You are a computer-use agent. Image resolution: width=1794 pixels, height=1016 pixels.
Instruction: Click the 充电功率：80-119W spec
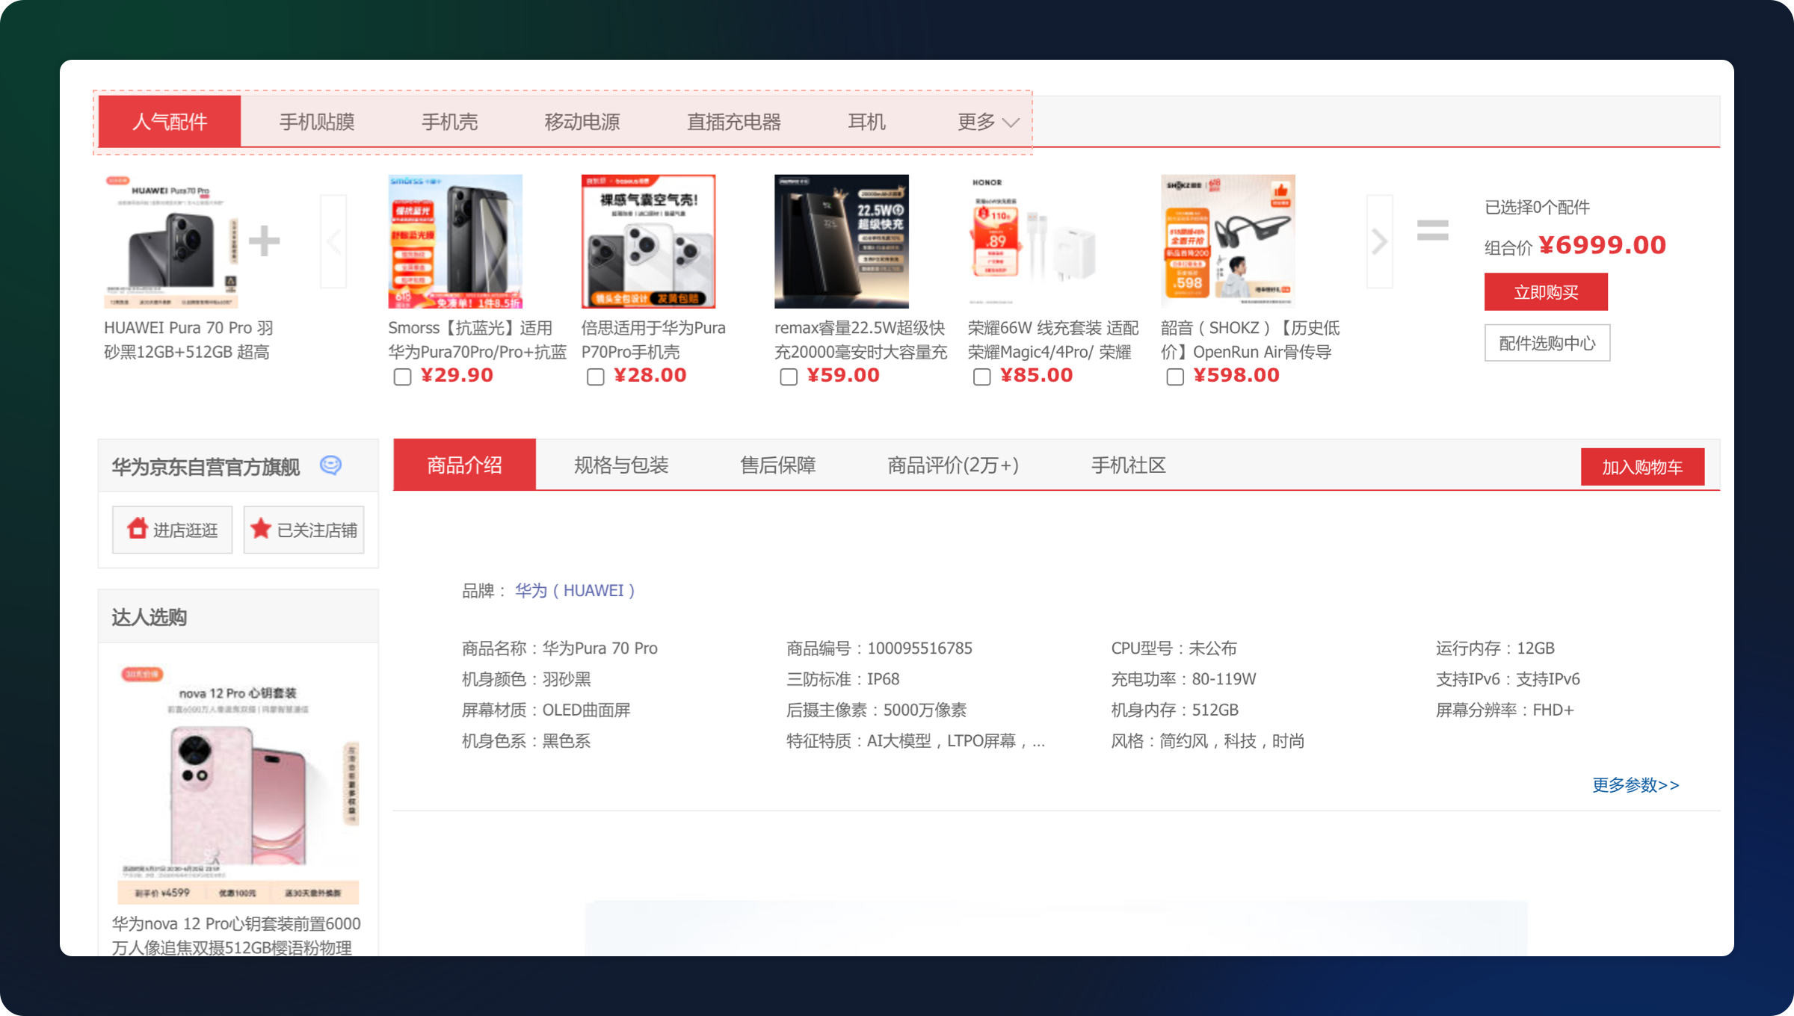point(1183,679)
